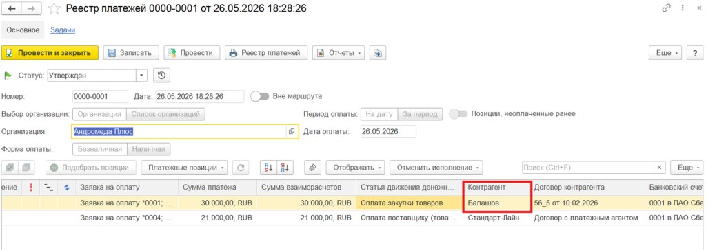Click the Номер field 0000-0001
Screen dimensions: 706x250
(100, 96)
